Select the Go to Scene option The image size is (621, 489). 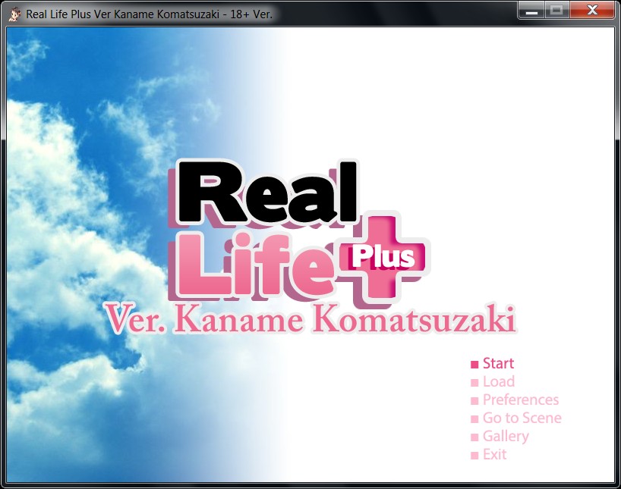pyautogui.click(x=522, y=418)
